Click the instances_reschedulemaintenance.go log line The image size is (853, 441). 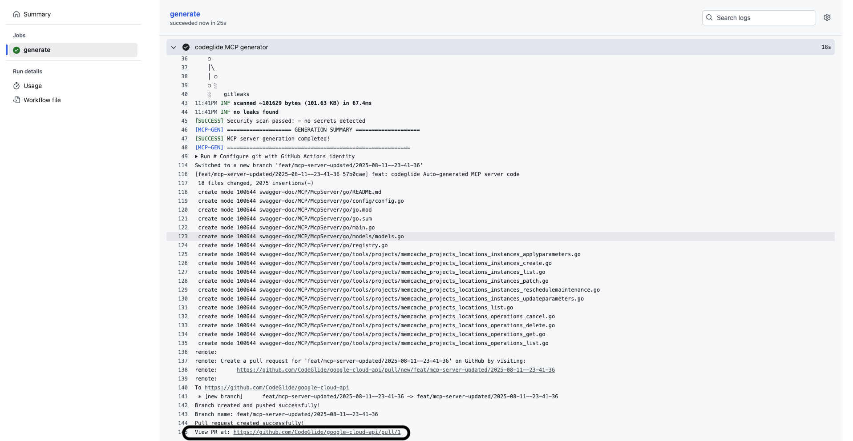tap(399, 290)
